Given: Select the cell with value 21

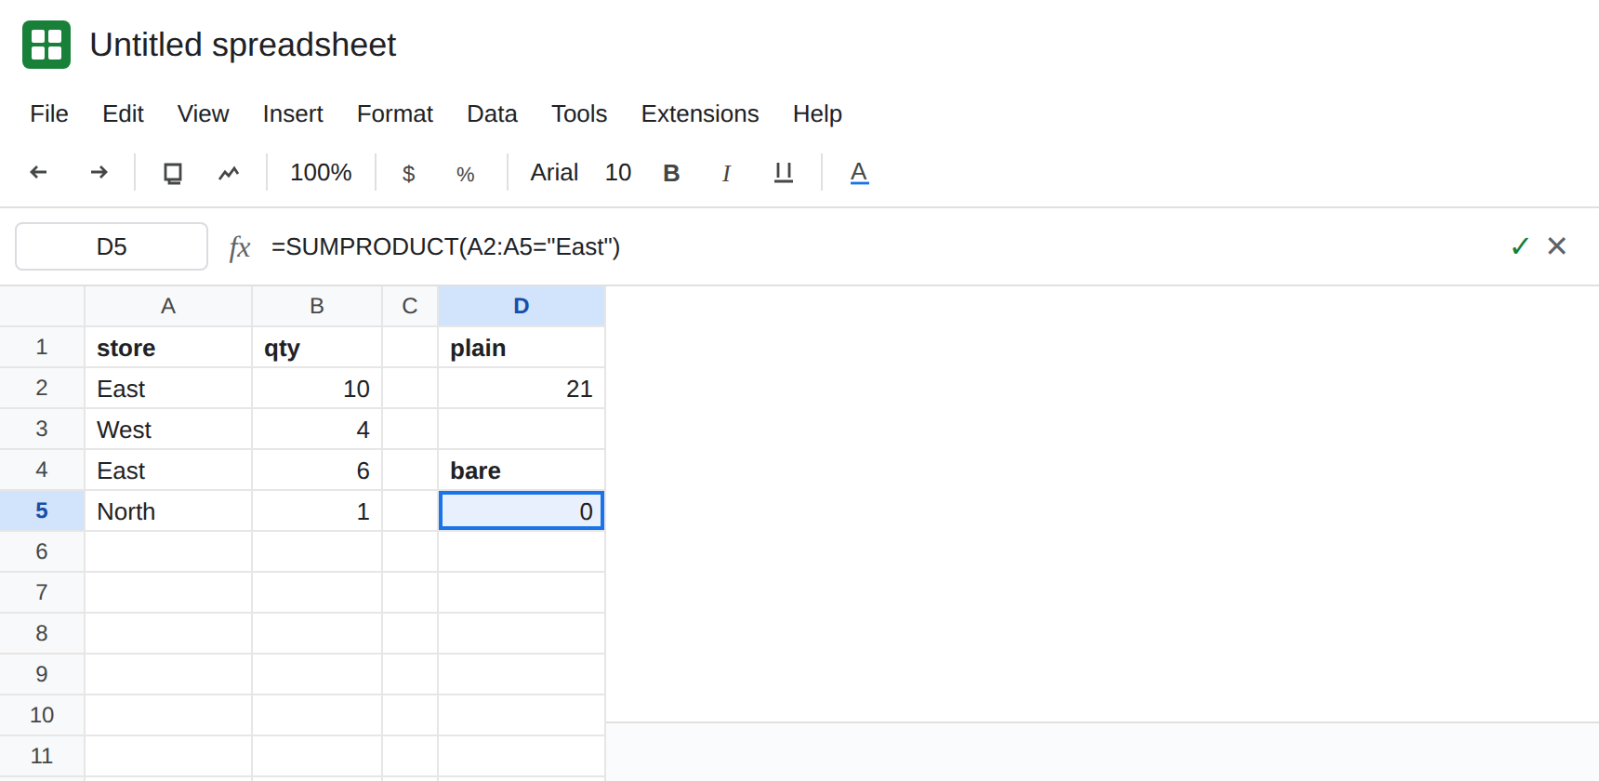Looking at the screenshot, I should (x=522, y=389).
